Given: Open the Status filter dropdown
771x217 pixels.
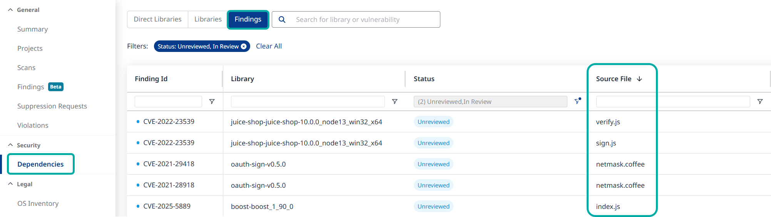Looking at the screenshot, I should [x=490, y=102].
